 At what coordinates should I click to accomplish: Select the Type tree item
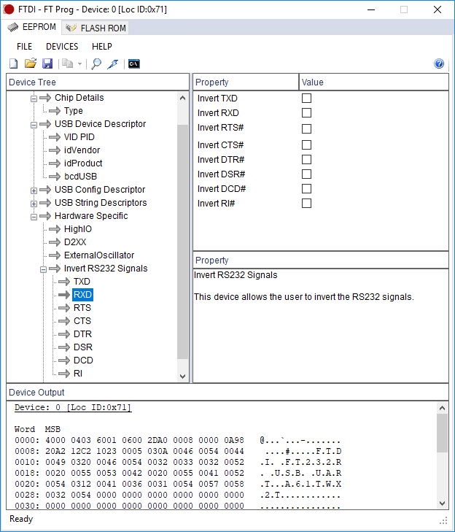click(x=73, y=111)
